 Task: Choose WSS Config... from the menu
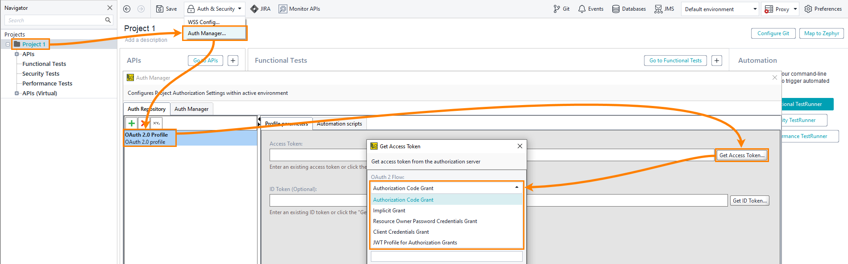tap(215, 22)
